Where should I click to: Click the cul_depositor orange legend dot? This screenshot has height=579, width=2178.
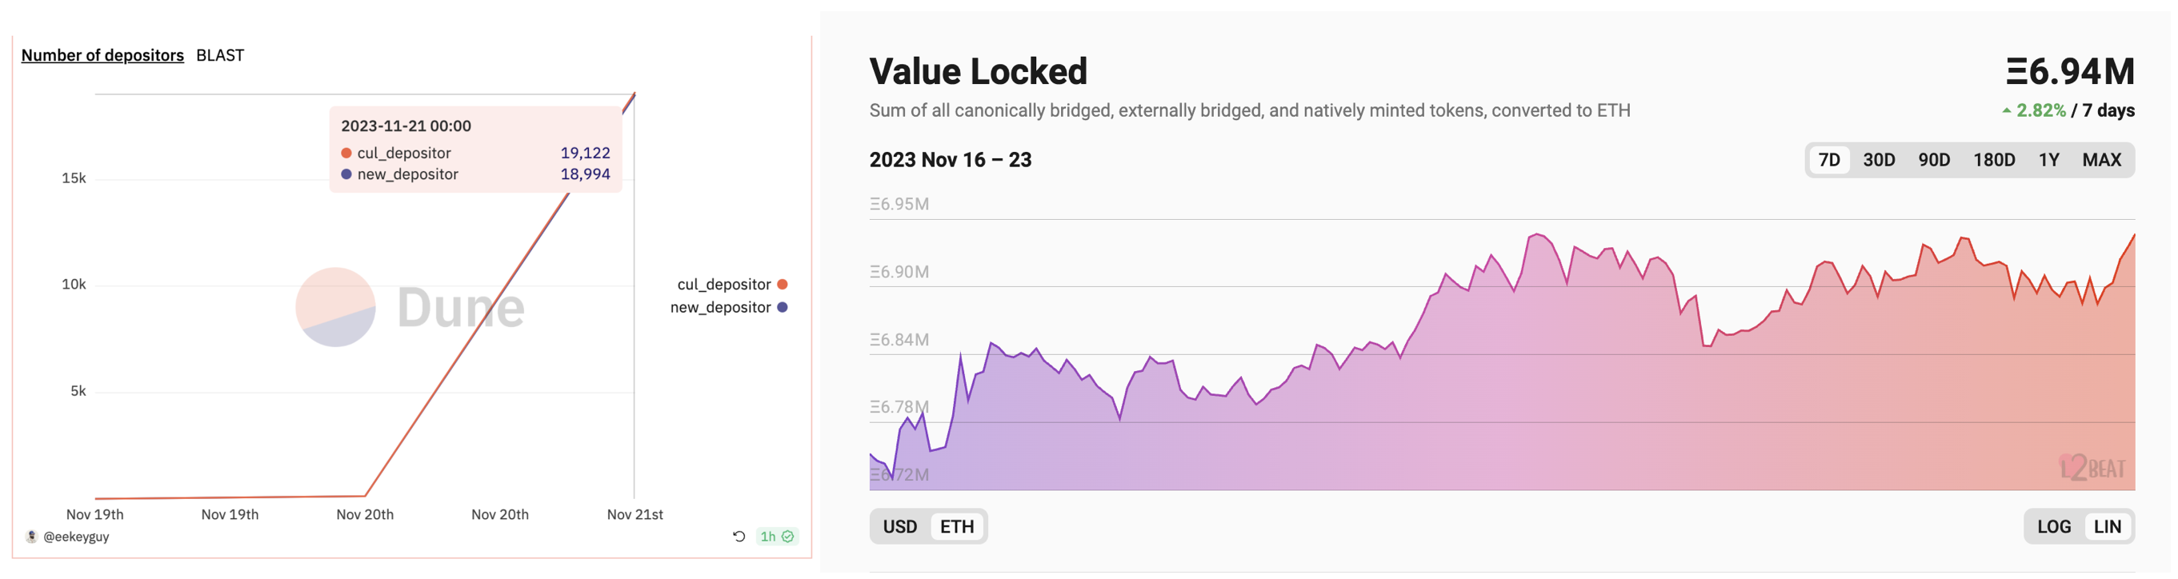coord(782,284)
